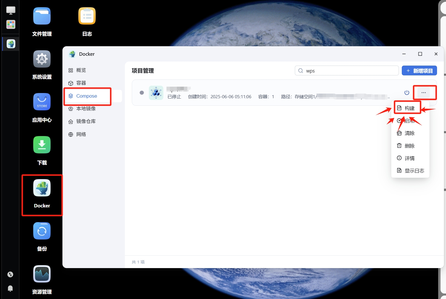This screenshot has height=299, width=446.
Task: Click the Docker whale logo in title bar
Action: click(72, 54)
